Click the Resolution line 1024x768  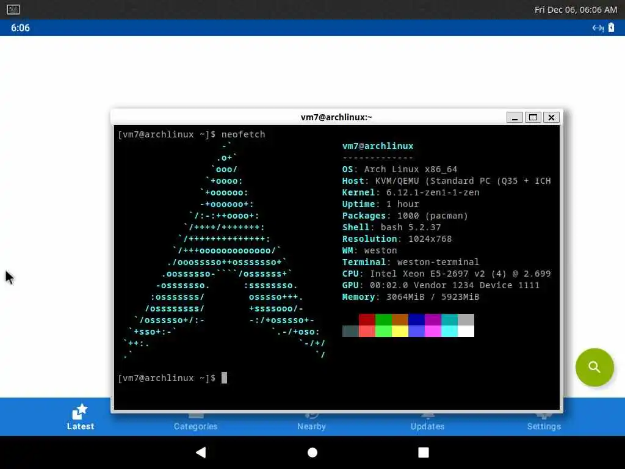[397, 239]
